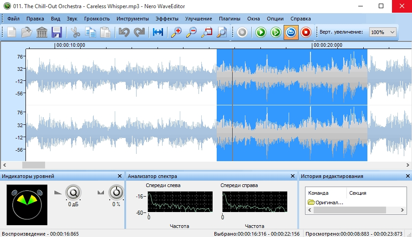
Task: Toggle the loop playback button
Action: [290, 32]
